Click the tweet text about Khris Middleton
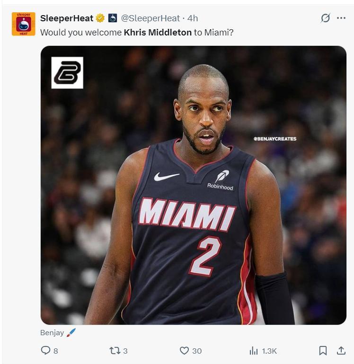The width and height of the screenshot is (354, 364). 137,33
